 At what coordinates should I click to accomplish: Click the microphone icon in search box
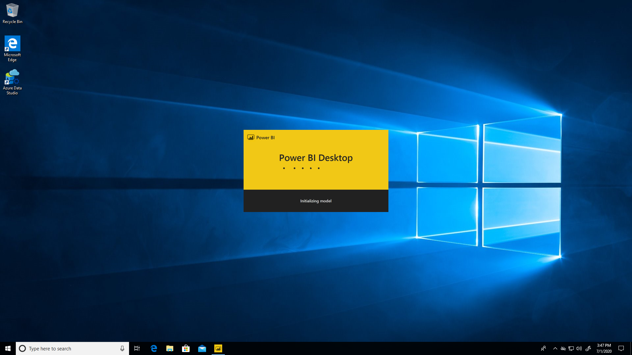[122, 348]
